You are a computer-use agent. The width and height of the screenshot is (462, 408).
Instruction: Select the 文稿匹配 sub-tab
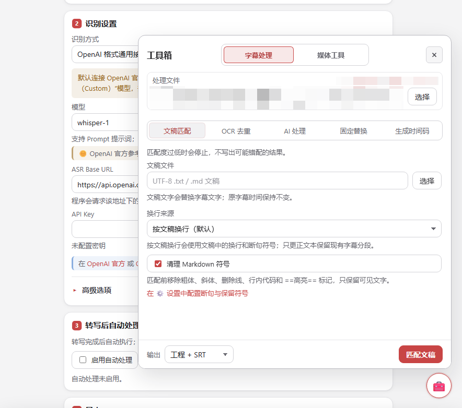pos(177,131)
